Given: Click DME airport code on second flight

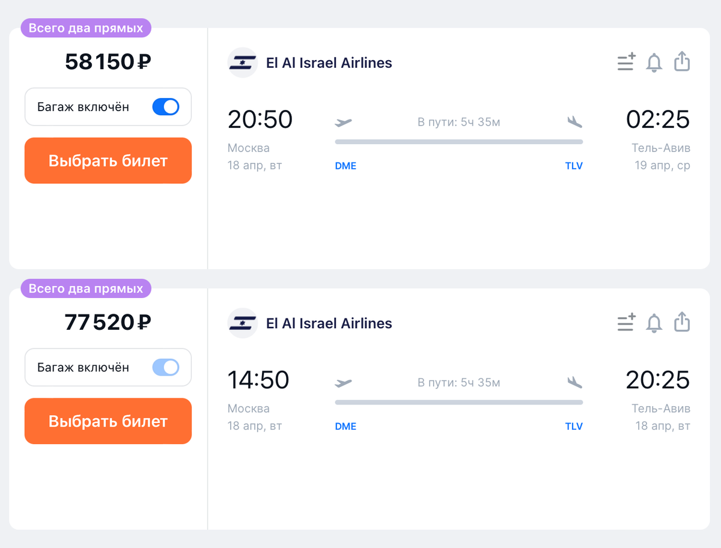Looking at the screenshot, I should [x=345, y=426].
